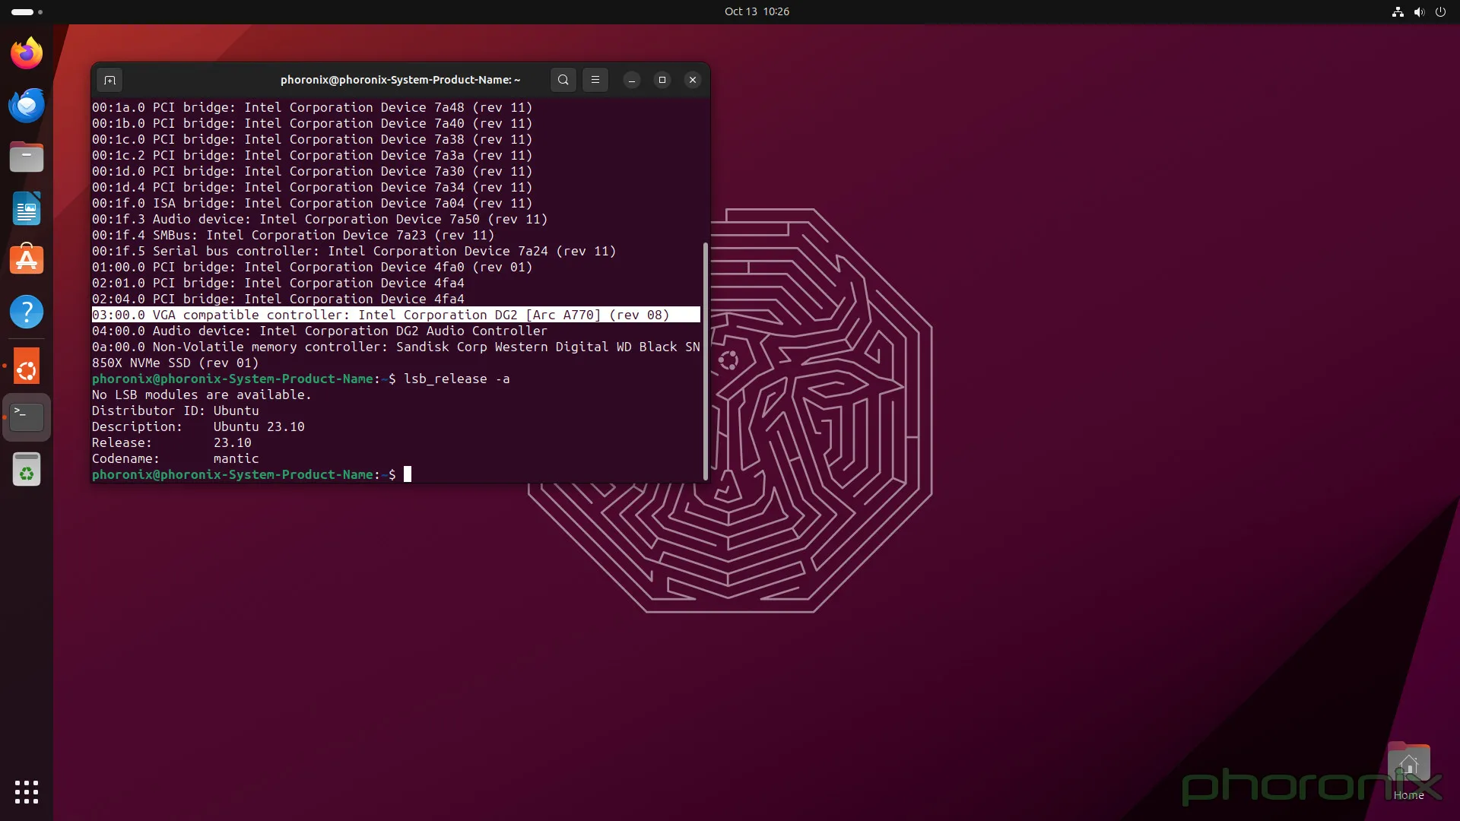Launch the orange Ubuntu dock icon
Image resolution: width=1460 pixels, height=821 pixels.
point(26,366)
